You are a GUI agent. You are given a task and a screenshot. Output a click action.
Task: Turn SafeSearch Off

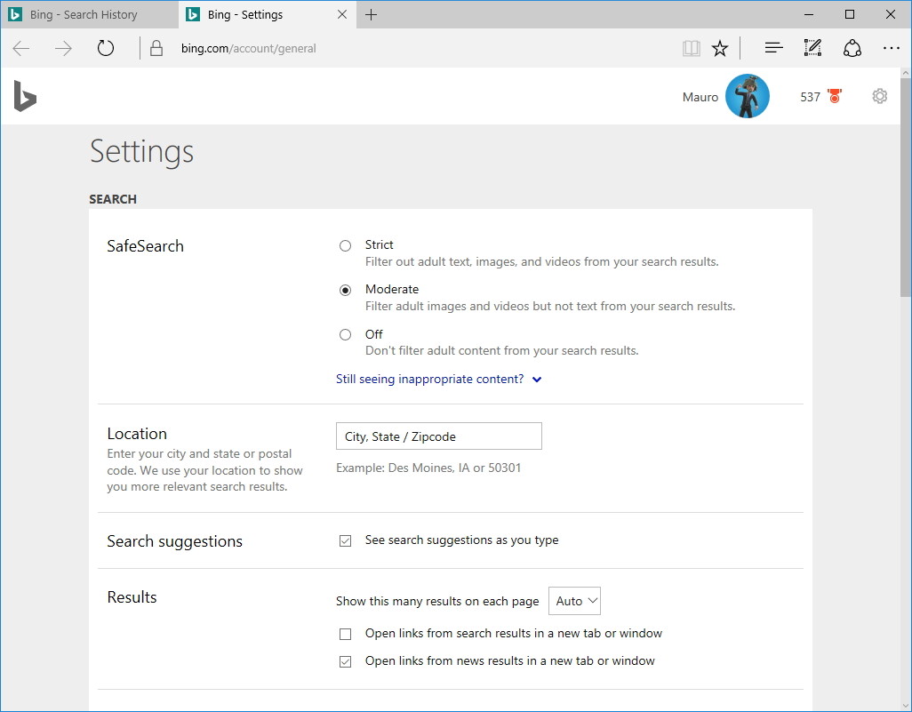345,334
